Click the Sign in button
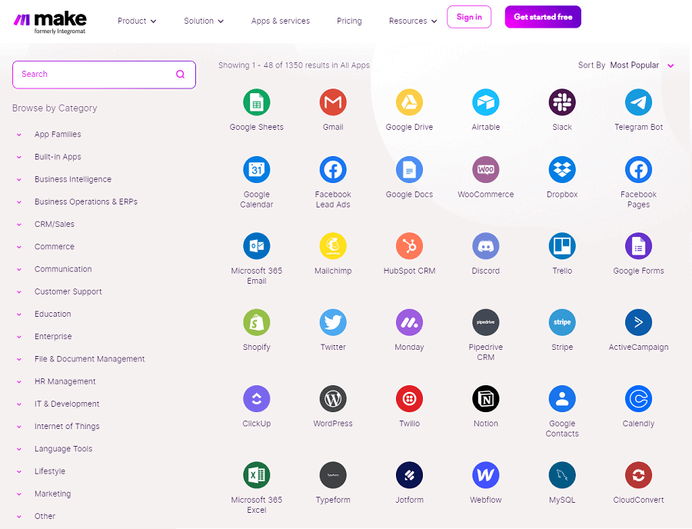 tap(469, 16)
